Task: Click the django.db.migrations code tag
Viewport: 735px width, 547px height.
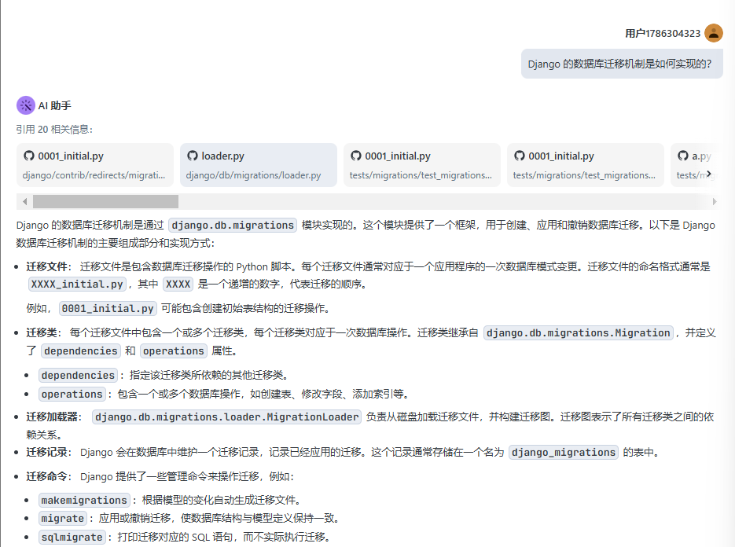Action: [x=233, y=226]
